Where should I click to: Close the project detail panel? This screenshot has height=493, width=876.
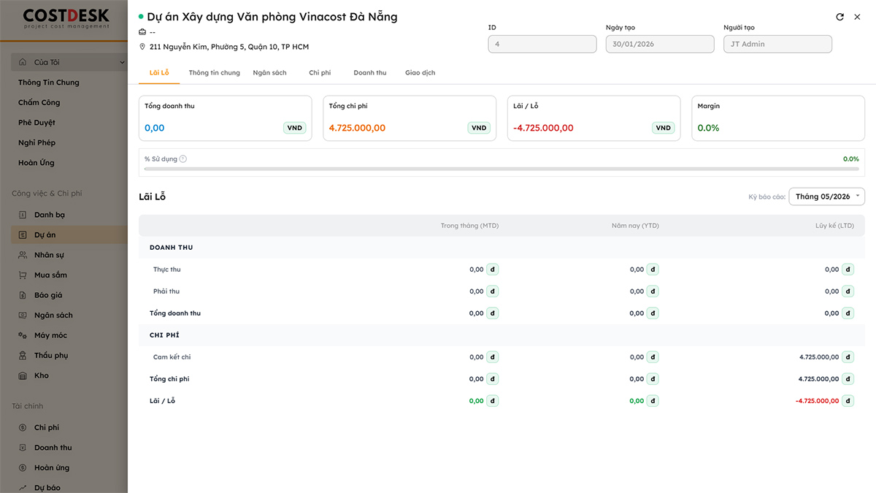(858, 17)
